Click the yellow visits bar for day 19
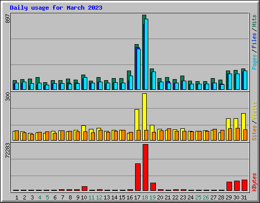 tap(152, 128)
